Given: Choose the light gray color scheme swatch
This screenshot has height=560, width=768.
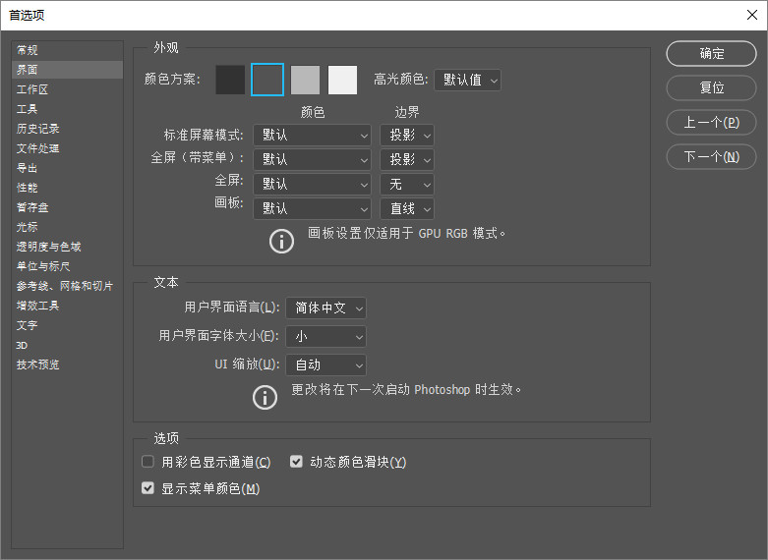Looking at the screenshot, I should click(x=305, y=80).
